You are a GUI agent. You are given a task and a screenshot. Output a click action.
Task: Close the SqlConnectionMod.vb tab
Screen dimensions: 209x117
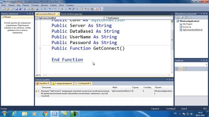pyautogui.click(x=58, y=14)
